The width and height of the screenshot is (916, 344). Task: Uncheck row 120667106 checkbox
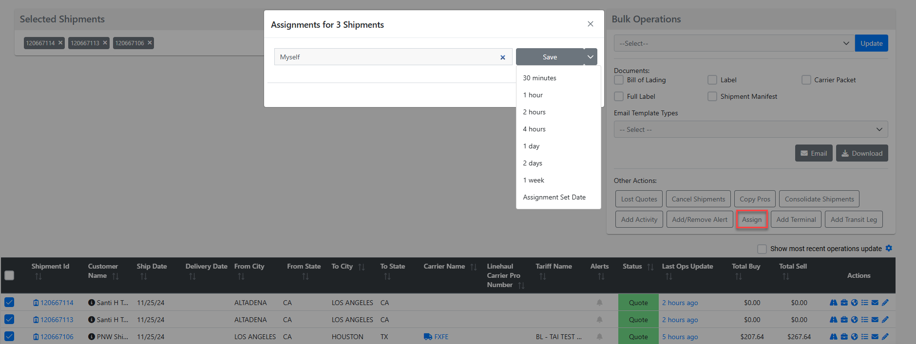point(9,337)
